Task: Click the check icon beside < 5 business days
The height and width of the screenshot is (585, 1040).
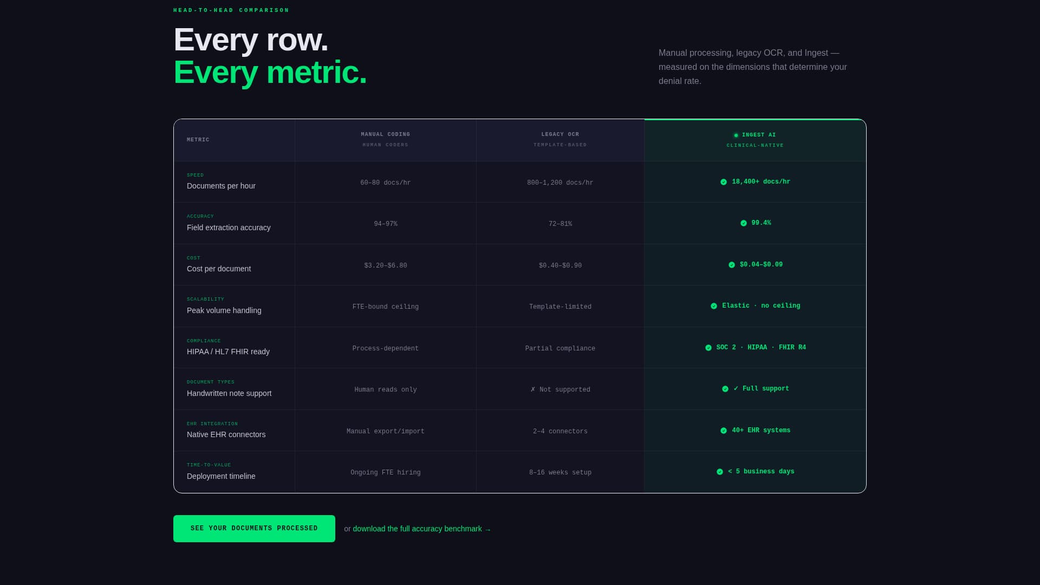Action: [x=720, y=472]
